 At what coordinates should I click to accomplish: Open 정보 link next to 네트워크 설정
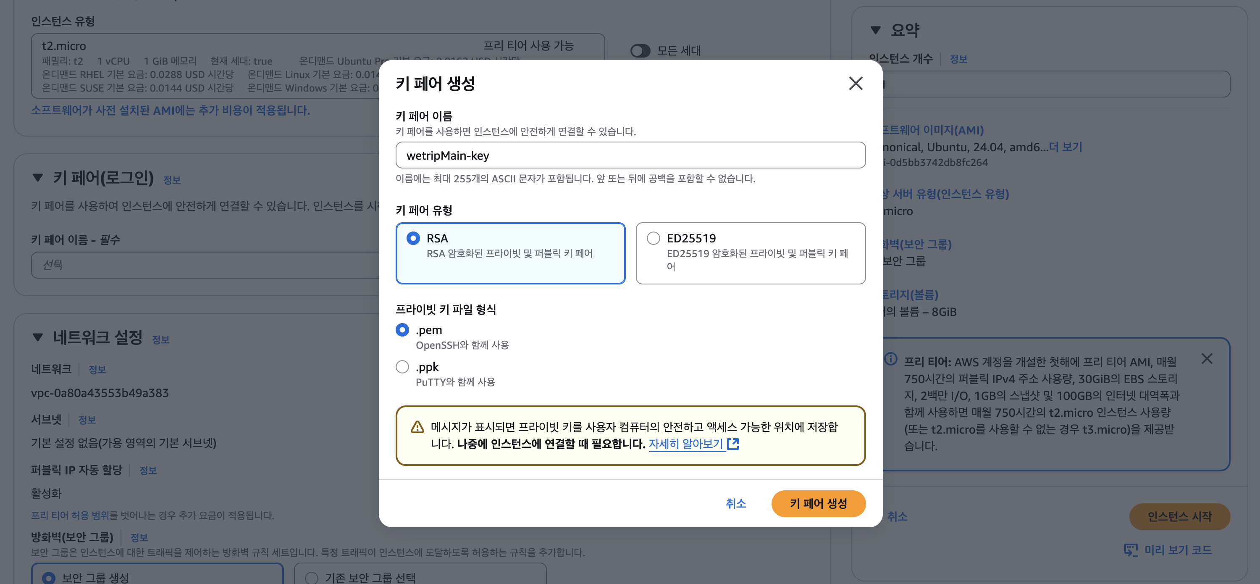pos(160,340)
